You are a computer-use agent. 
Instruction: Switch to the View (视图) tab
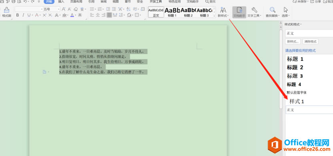(x=116, y=2)
